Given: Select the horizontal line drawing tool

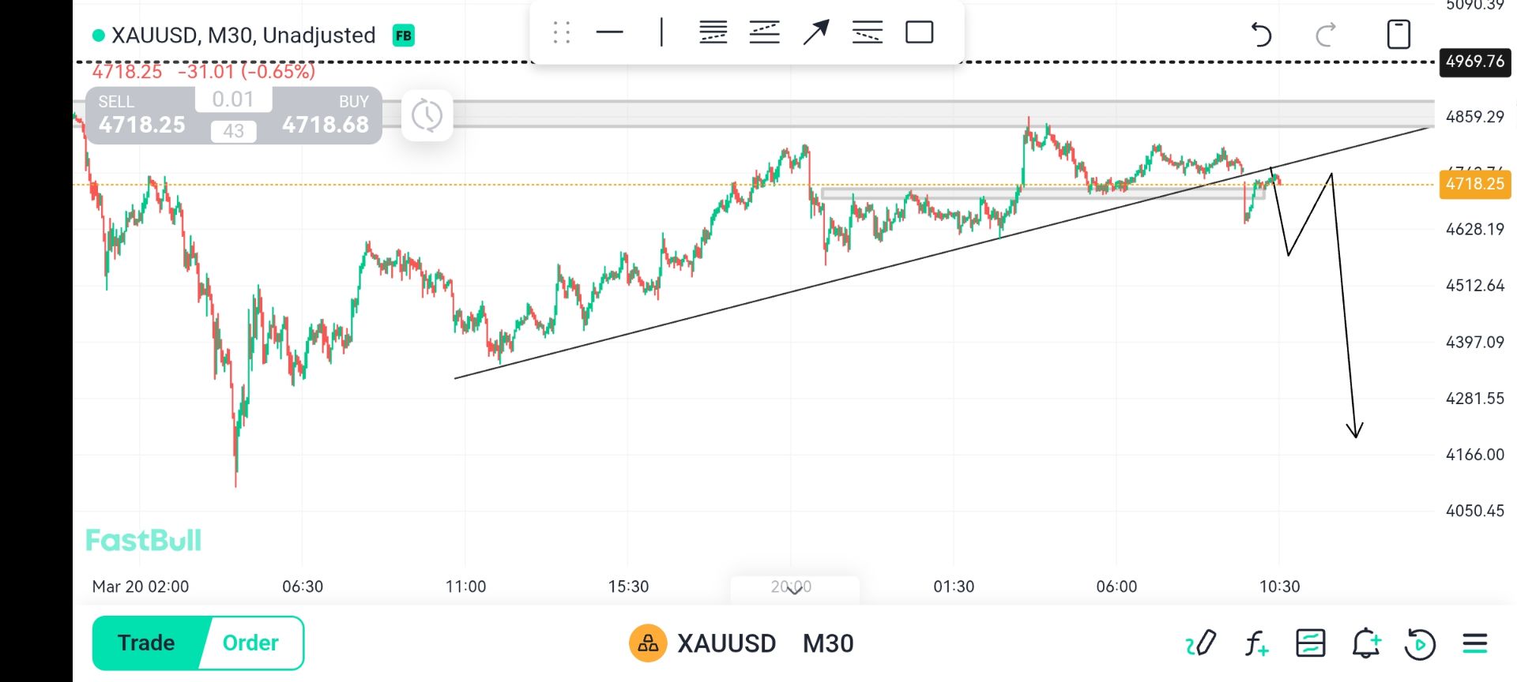Looking at the screenshot, I should coord(609,32).
